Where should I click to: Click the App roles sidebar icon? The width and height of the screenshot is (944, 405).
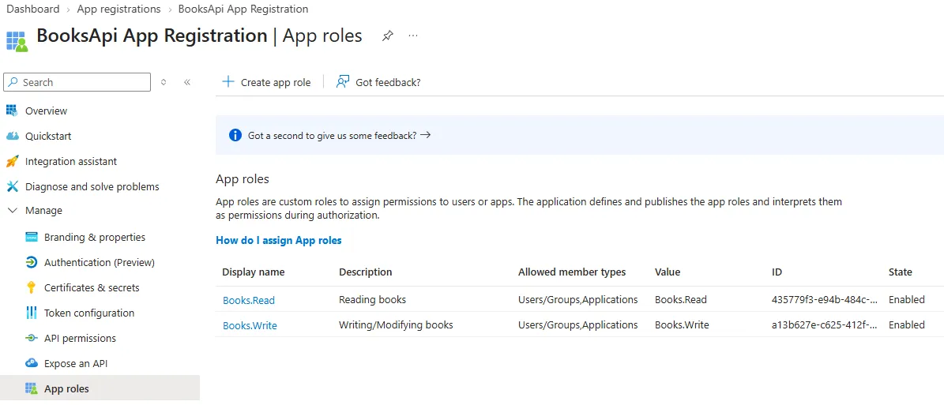32,388
